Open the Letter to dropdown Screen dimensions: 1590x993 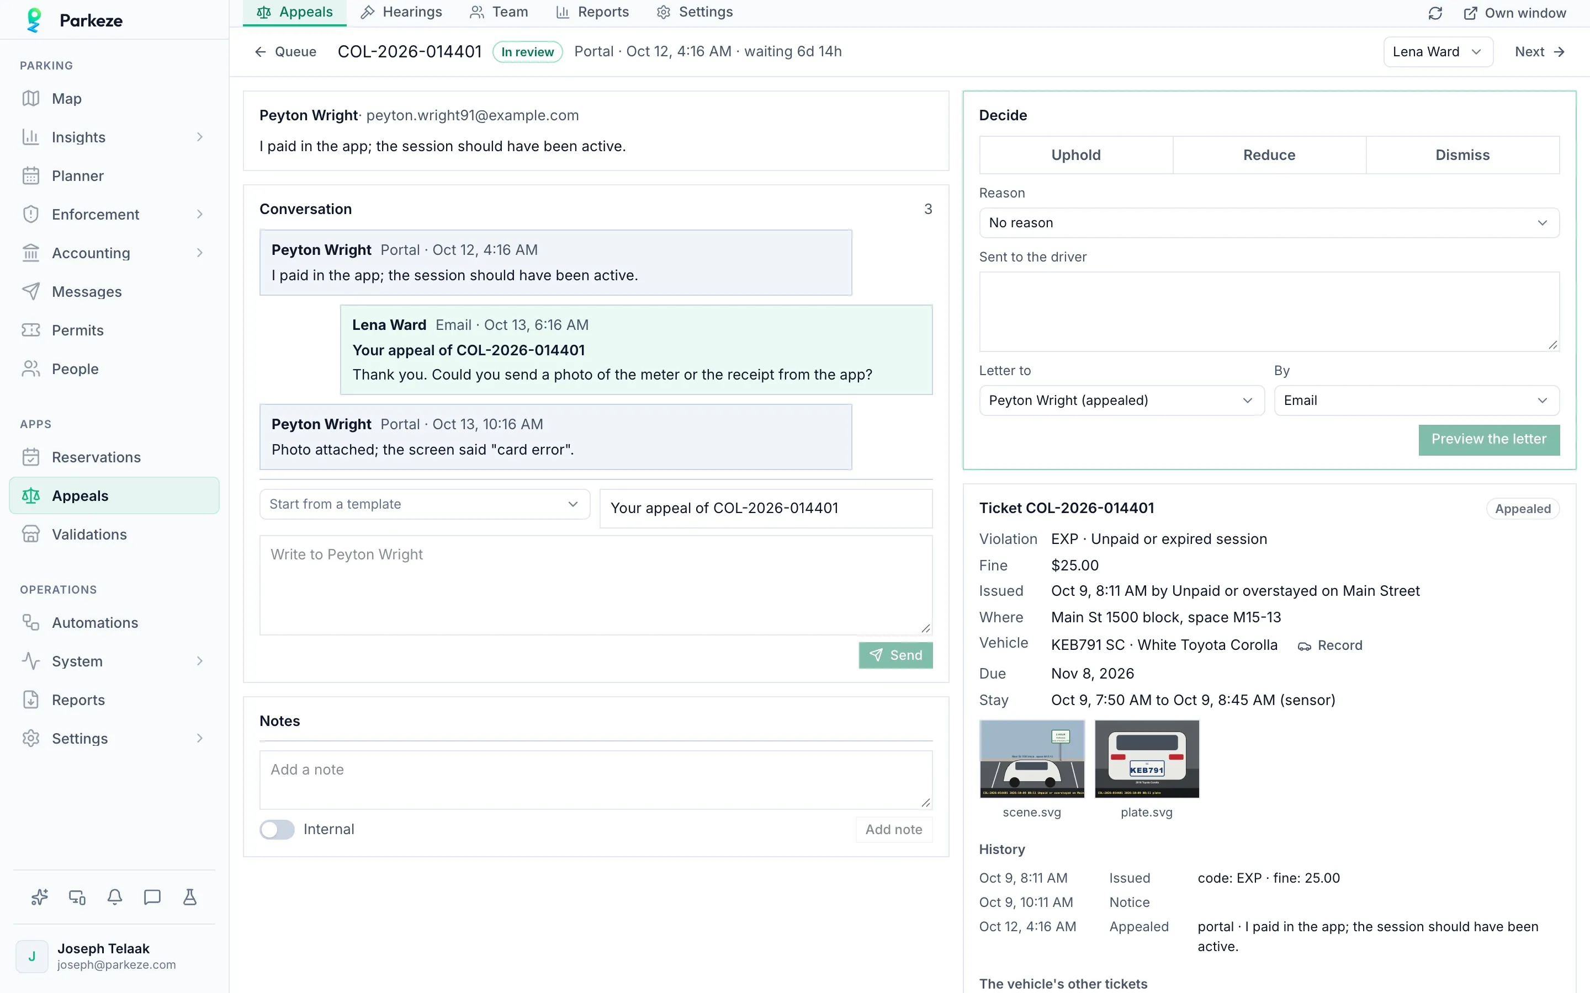[x=1121, y=401]
